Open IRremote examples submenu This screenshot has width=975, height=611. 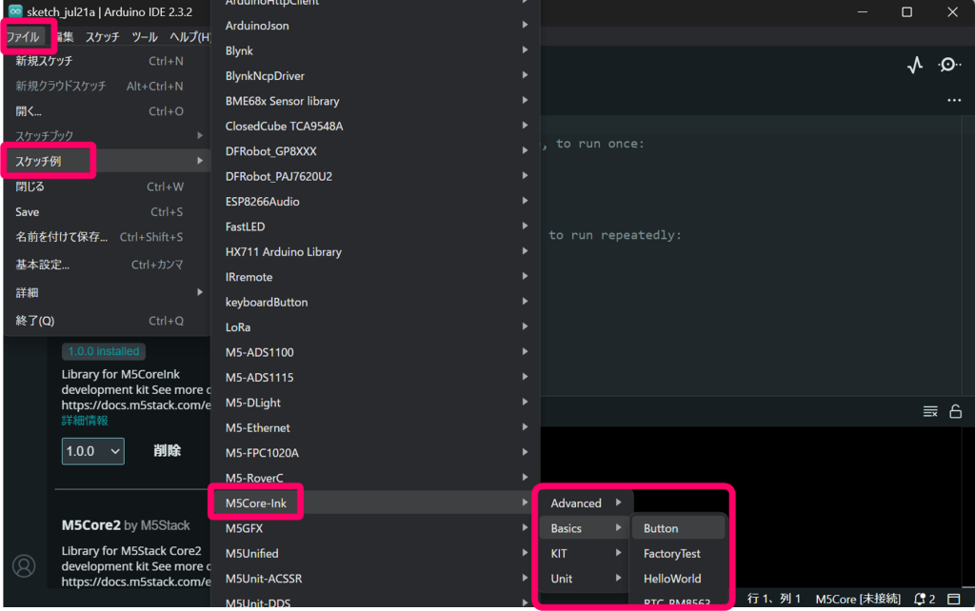(375, 277)
